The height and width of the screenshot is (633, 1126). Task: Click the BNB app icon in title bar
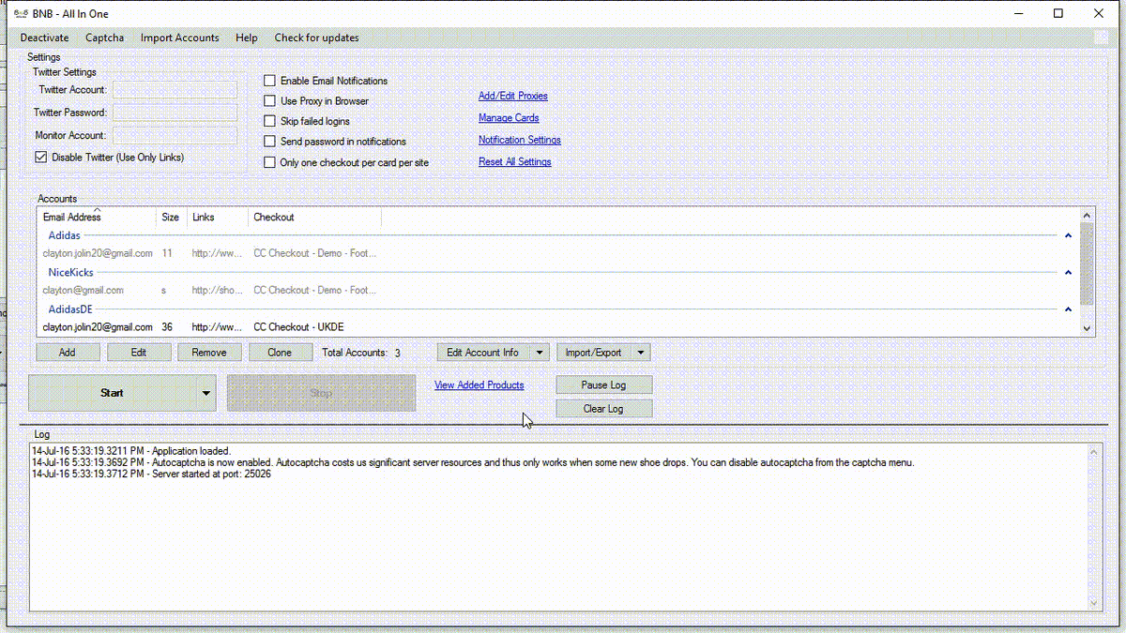point(19,14)
